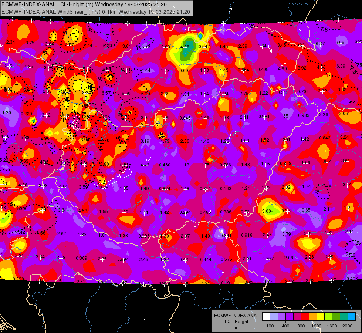Click the lime green swatch in the legend
This screenshot has height=333, width=362.
(328, 317)
